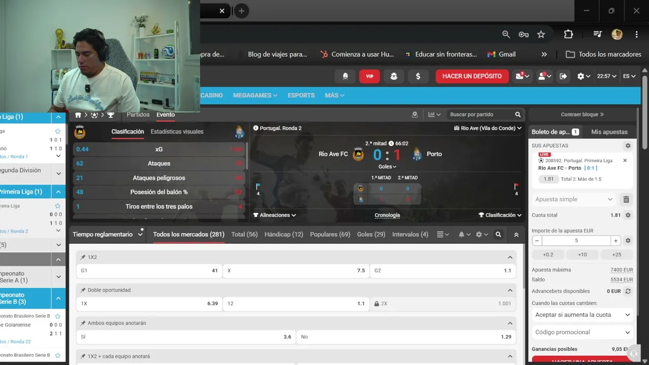Clear bet slip with trash icon
Viewport: 649px width, 365px height.
pos(626,199)
